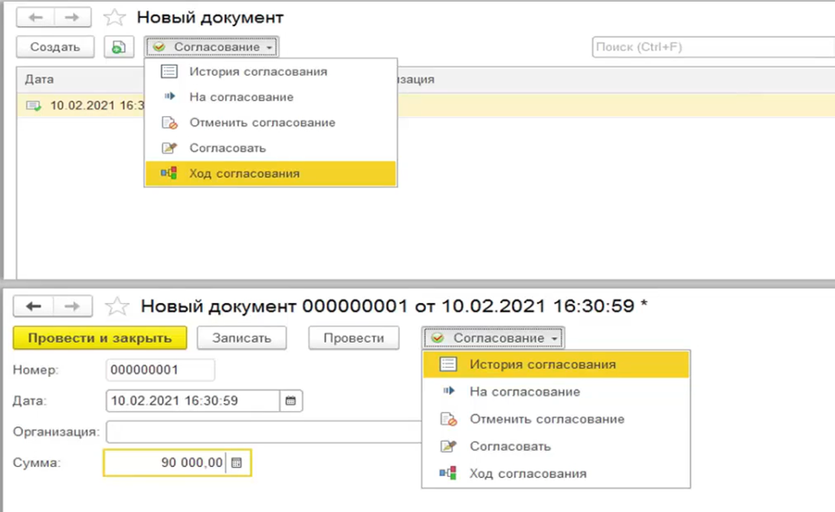Click the Поиск (Ctrl+F) search field
Image resolution: width=835 pixels, height=512 pixels.
tap(712, 47)
